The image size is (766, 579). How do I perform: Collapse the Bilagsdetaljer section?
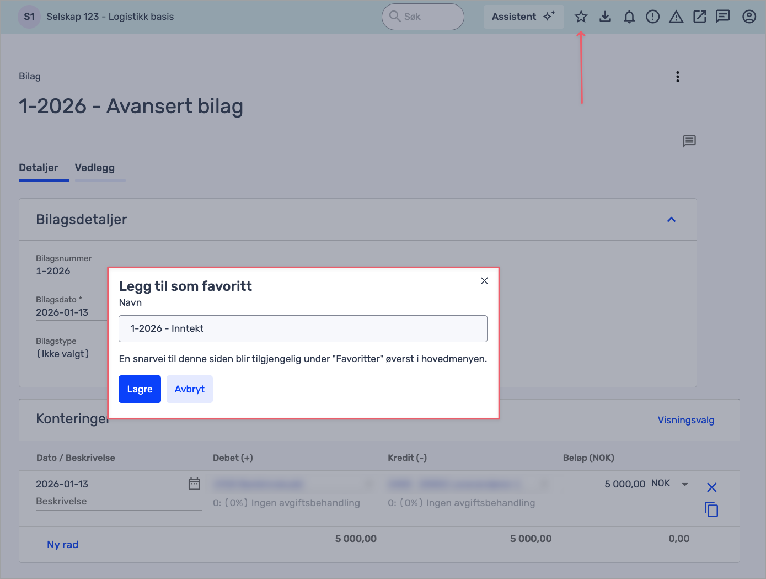(x=671, y=220)
